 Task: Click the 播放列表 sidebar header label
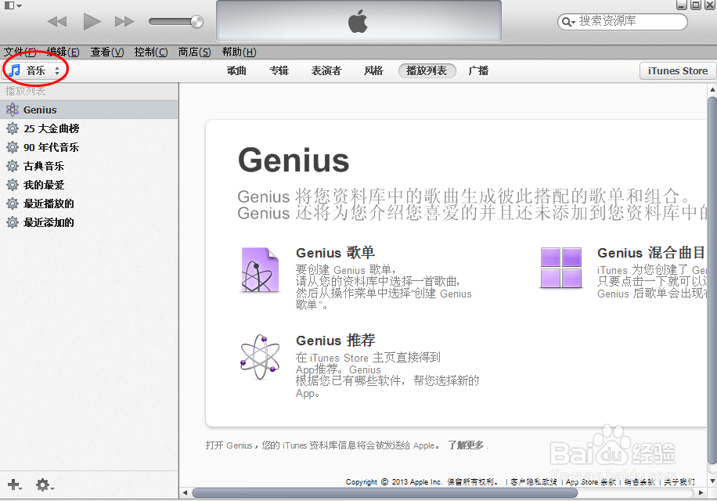click(x=25, y=91)
